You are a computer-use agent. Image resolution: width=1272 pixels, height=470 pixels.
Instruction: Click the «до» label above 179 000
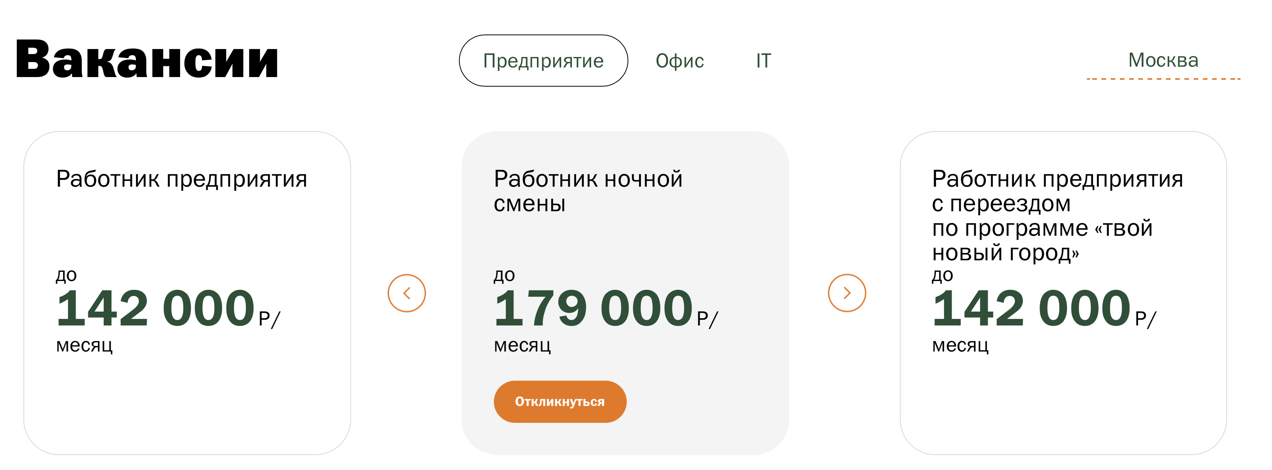(x=504, y=275)
